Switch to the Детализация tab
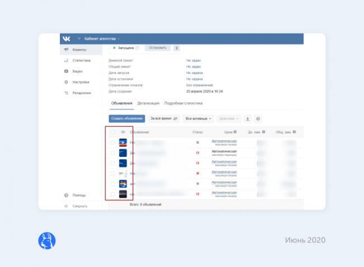 [148, 103]
